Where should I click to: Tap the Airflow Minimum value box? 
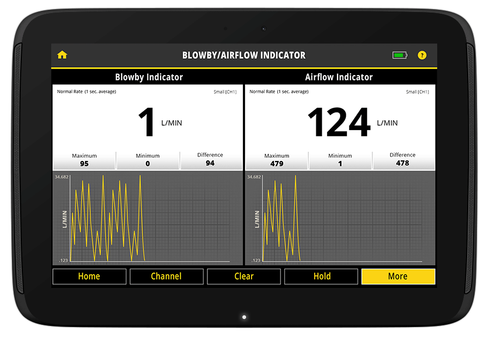[x=340, y=160]
